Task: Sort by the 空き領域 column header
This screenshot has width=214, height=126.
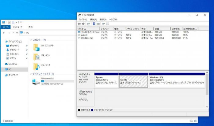Action: click(176, 29)
